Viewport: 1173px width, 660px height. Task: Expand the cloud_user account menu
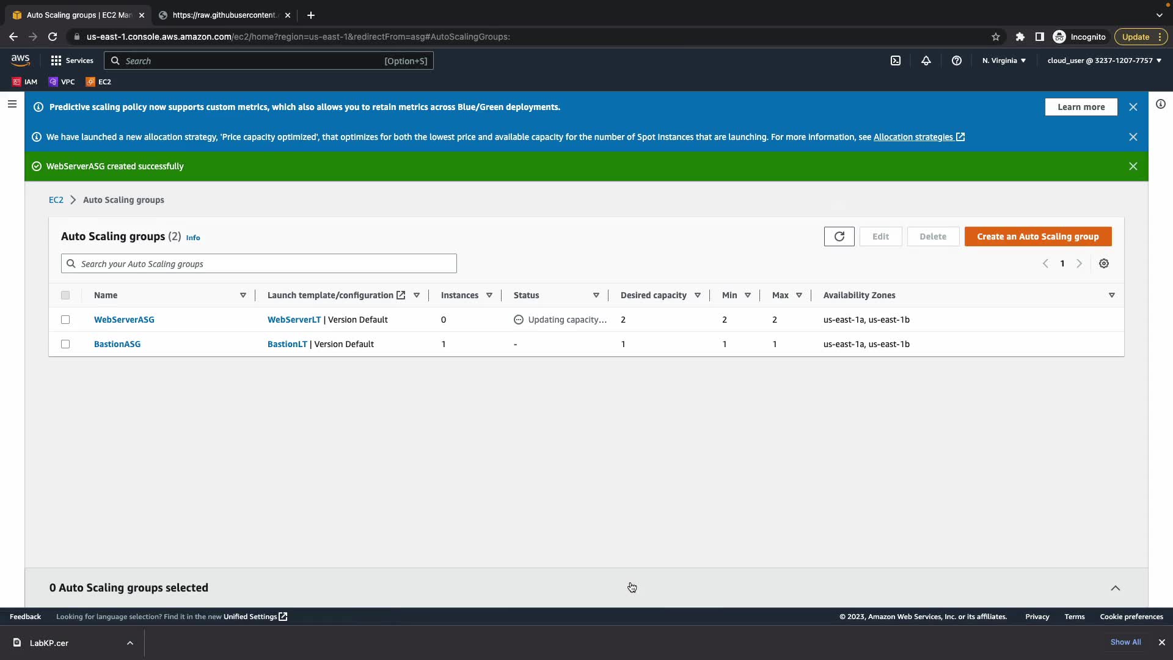1104,61
